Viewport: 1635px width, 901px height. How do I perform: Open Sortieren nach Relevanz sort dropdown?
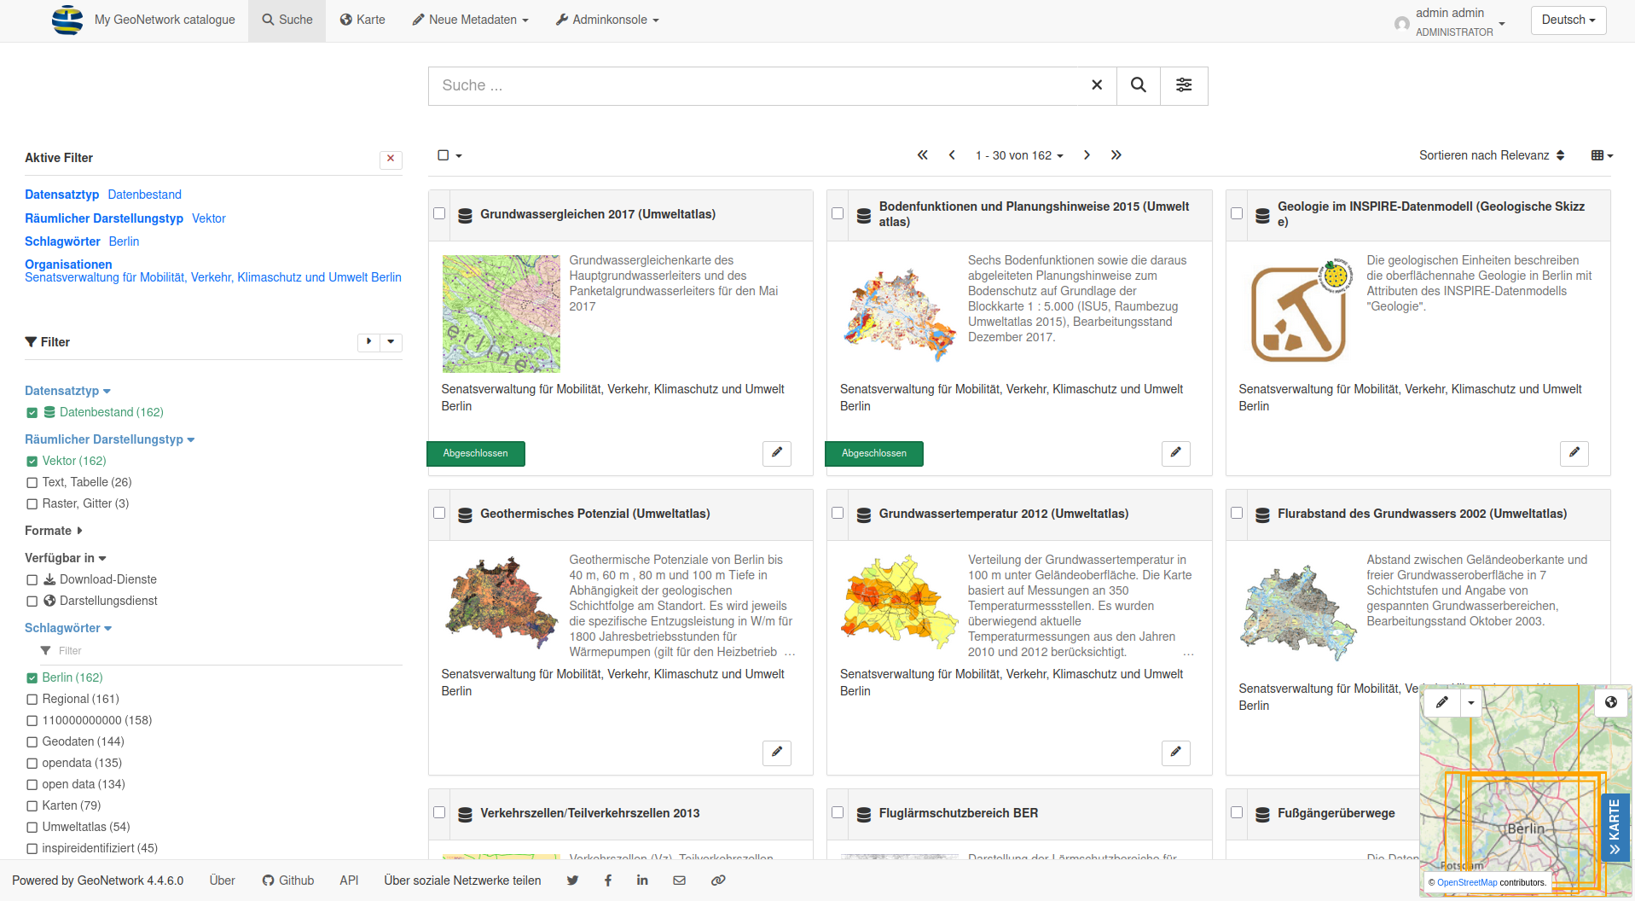coord(1491,155)
